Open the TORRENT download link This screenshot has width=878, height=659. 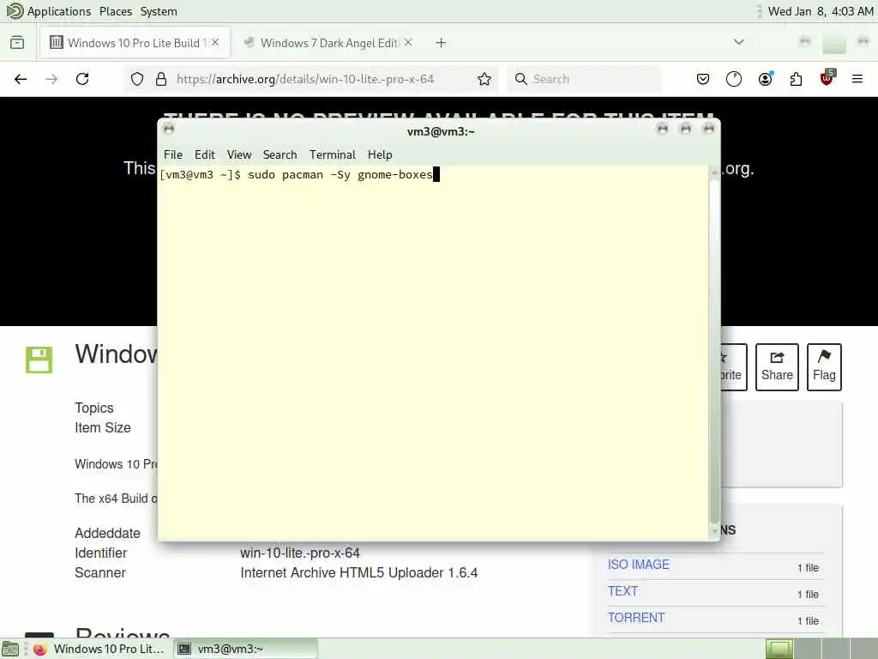pos(636,618)
